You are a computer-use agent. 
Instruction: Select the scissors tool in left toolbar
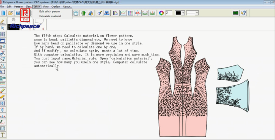[x=3, y=53]
